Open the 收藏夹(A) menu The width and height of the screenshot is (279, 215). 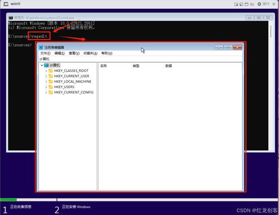90,53
